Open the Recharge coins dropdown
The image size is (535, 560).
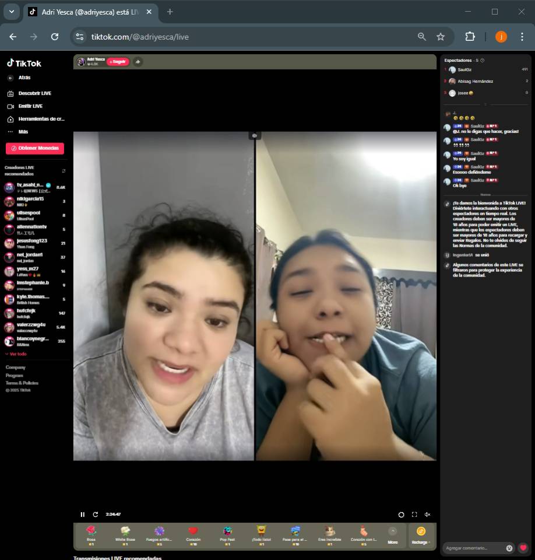pos(421,535)
